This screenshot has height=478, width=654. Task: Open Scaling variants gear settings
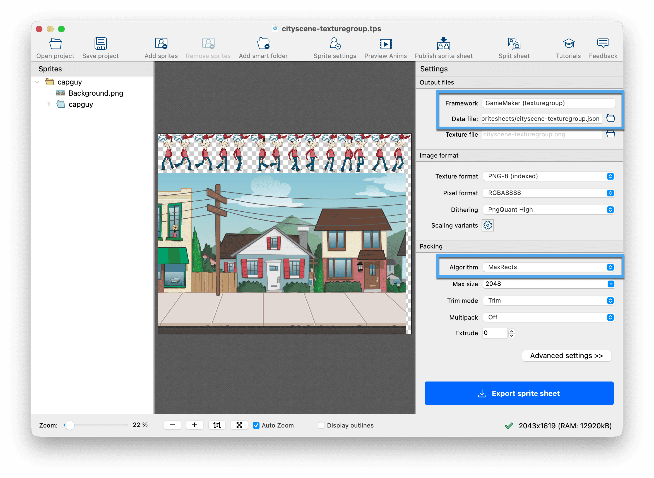pyautogui.click(x=487, y=225)
